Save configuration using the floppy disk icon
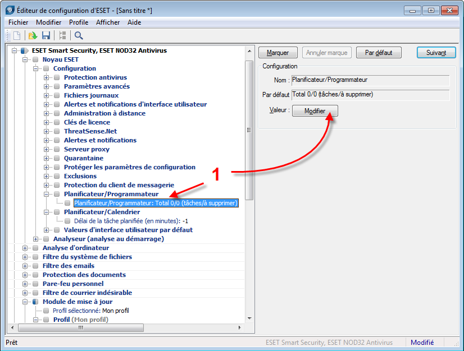Viewport: 464px width, 351px height. pyautogui.click(x=46, y=35)
